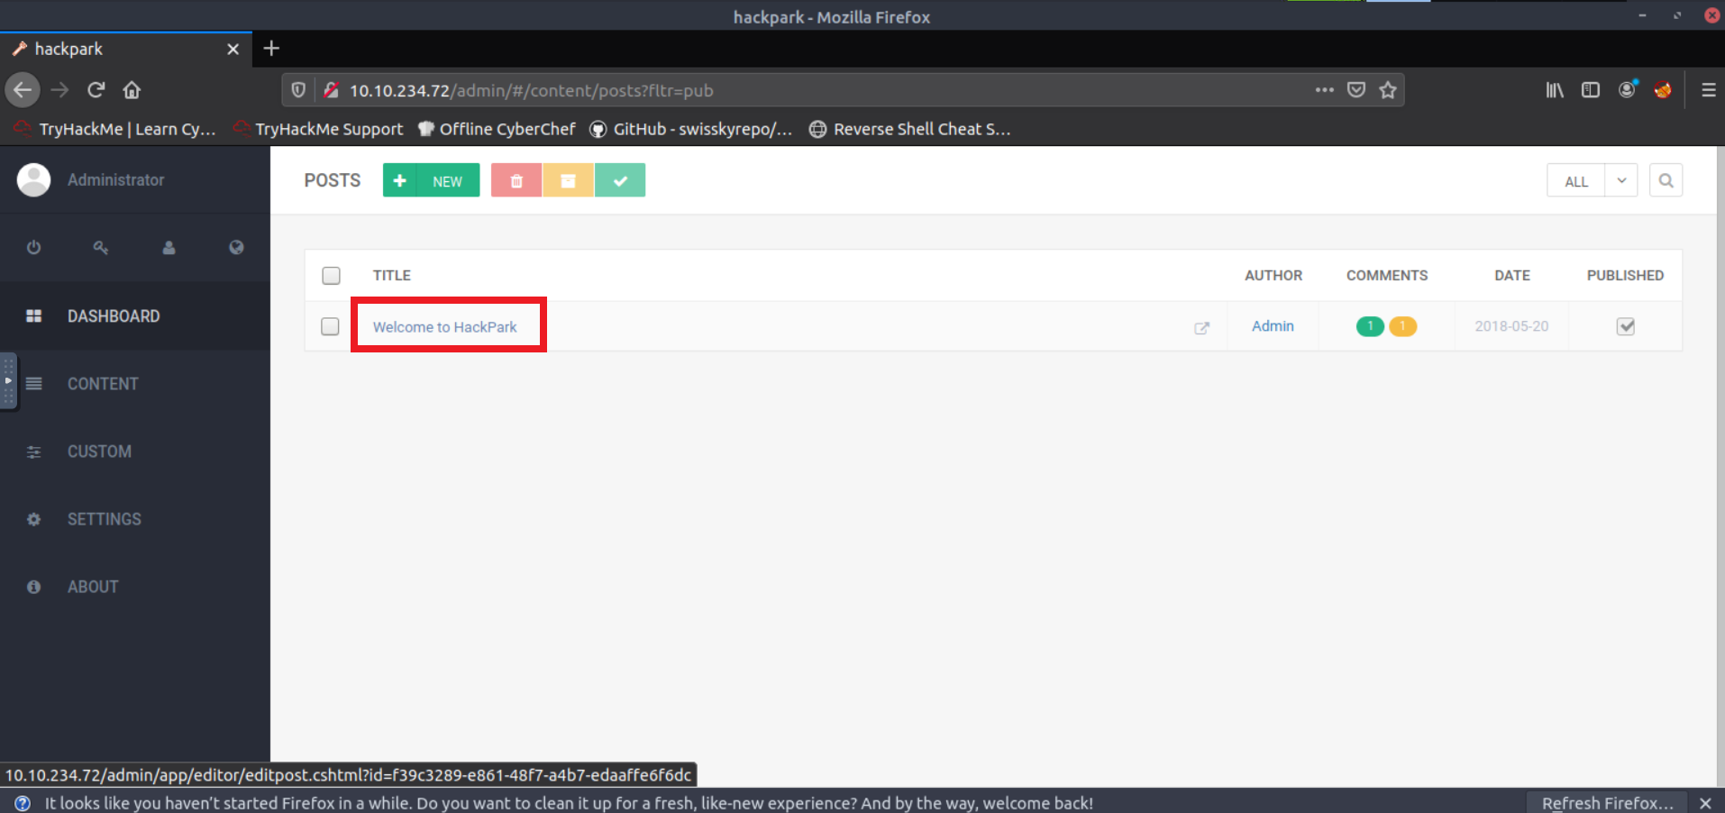Open the DASHBOARD sidebar menu

(x=135, y=316)
